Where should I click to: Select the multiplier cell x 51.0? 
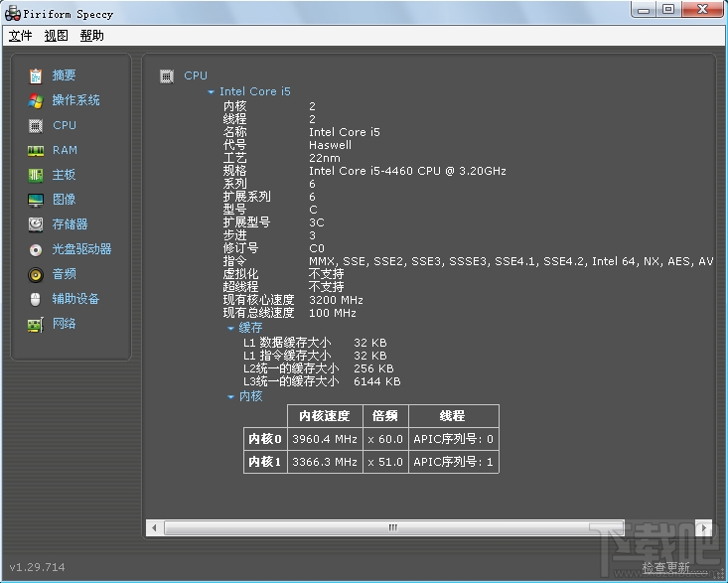point(385,462)
